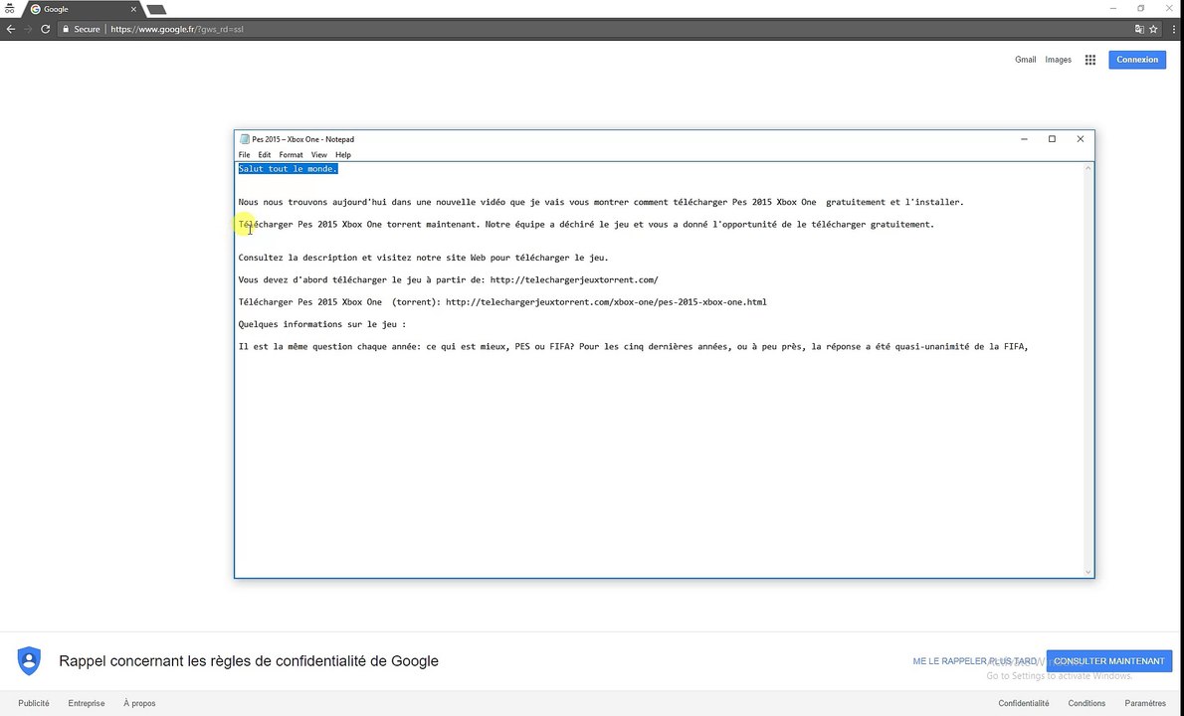Open Notepad File menu
Image resolution: width=1184 pixels, height=716 pixels.
[x=244, y=155]
